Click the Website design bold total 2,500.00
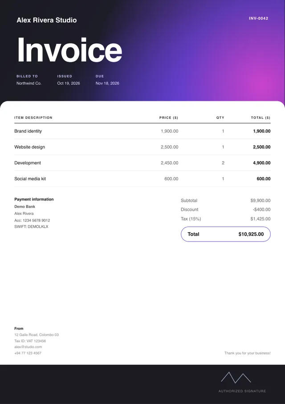 pyautogui.click(x=261, y=147)
